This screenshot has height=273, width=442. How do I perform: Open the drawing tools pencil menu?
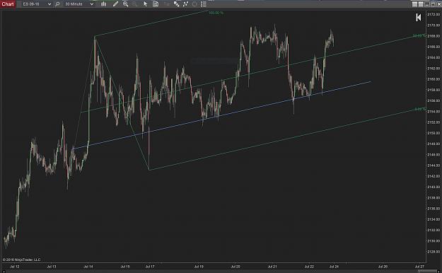click(x=115, y=4)
